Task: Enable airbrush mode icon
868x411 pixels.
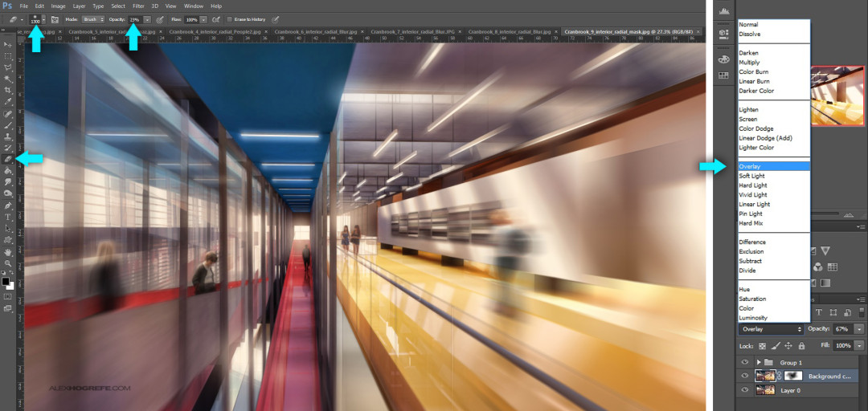Action: point(216,19)
